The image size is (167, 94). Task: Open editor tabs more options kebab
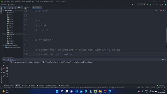pos(166,8)
